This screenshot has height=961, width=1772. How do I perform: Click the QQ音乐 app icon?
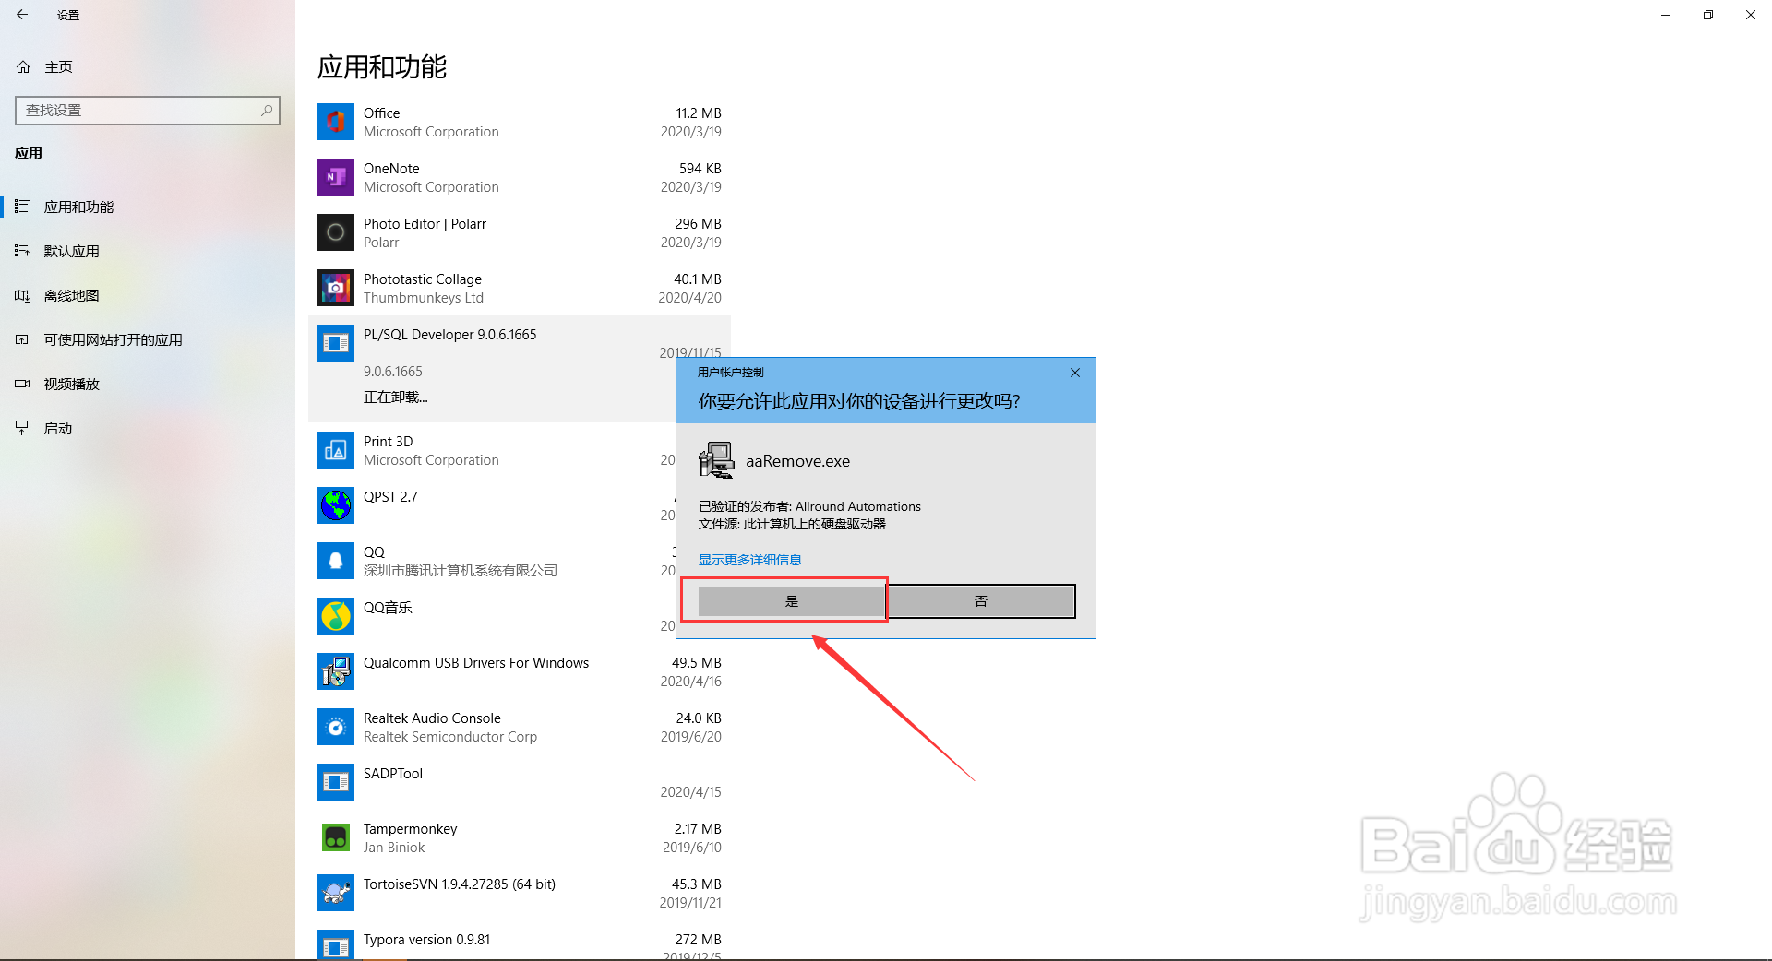pyautogui.click(x=336, y=616)
